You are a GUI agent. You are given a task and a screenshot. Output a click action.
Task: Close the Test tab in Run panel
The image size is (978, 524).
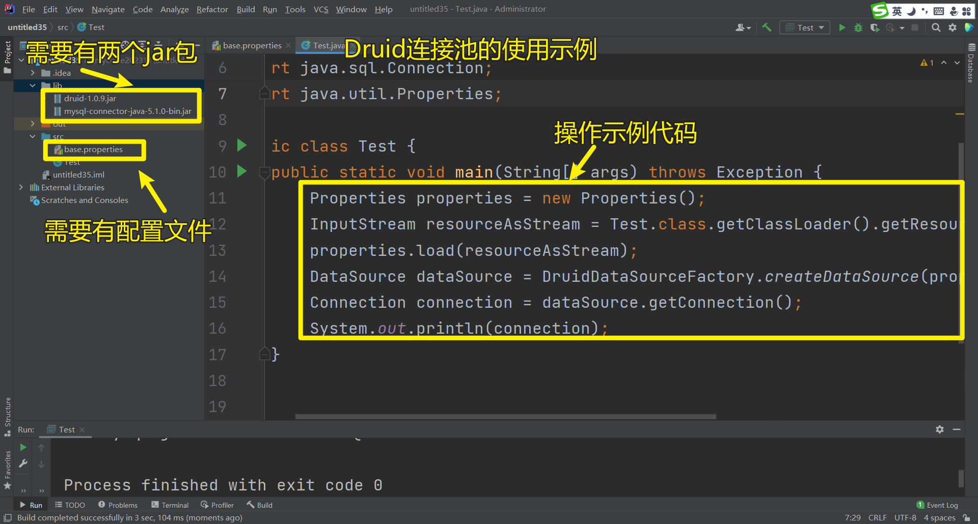pos(82,429)
